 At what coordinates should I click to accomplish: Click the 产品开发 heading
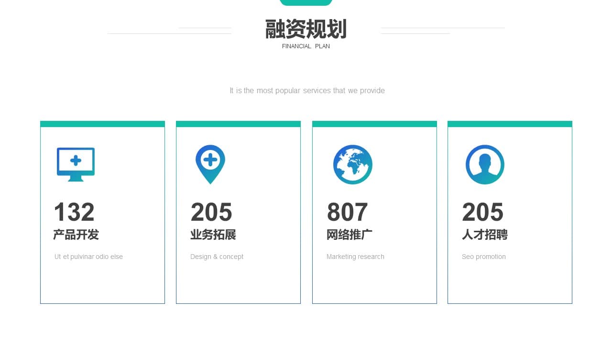(x=76, y=235)
